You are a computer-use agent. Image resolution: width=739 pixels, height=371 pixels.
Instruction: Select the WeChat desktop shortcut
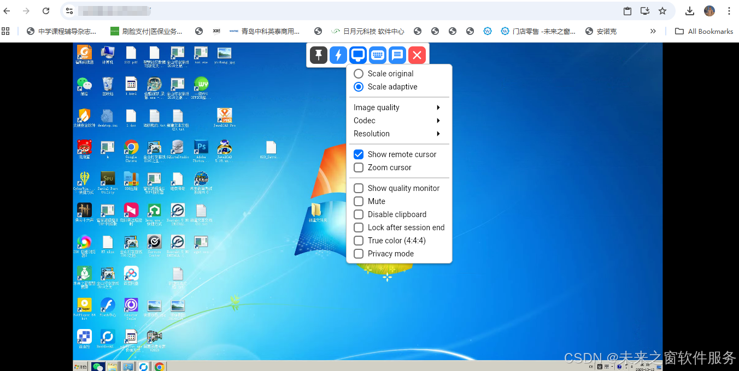84,86
